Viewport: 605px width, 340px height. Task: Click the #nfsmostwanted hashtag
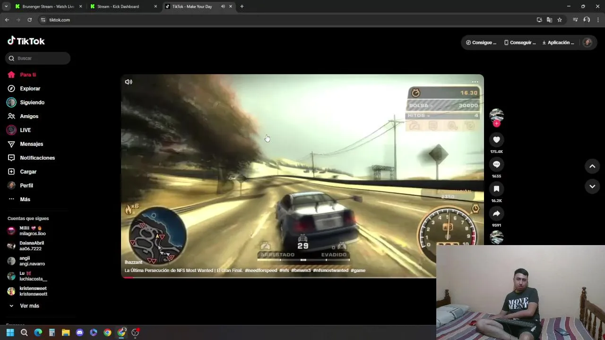331,271
